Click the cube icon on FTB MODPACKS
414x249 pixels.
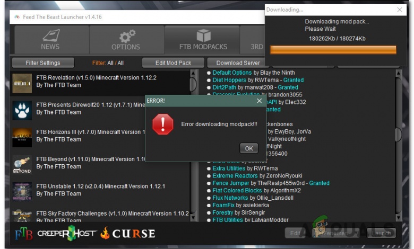point(204,35)
